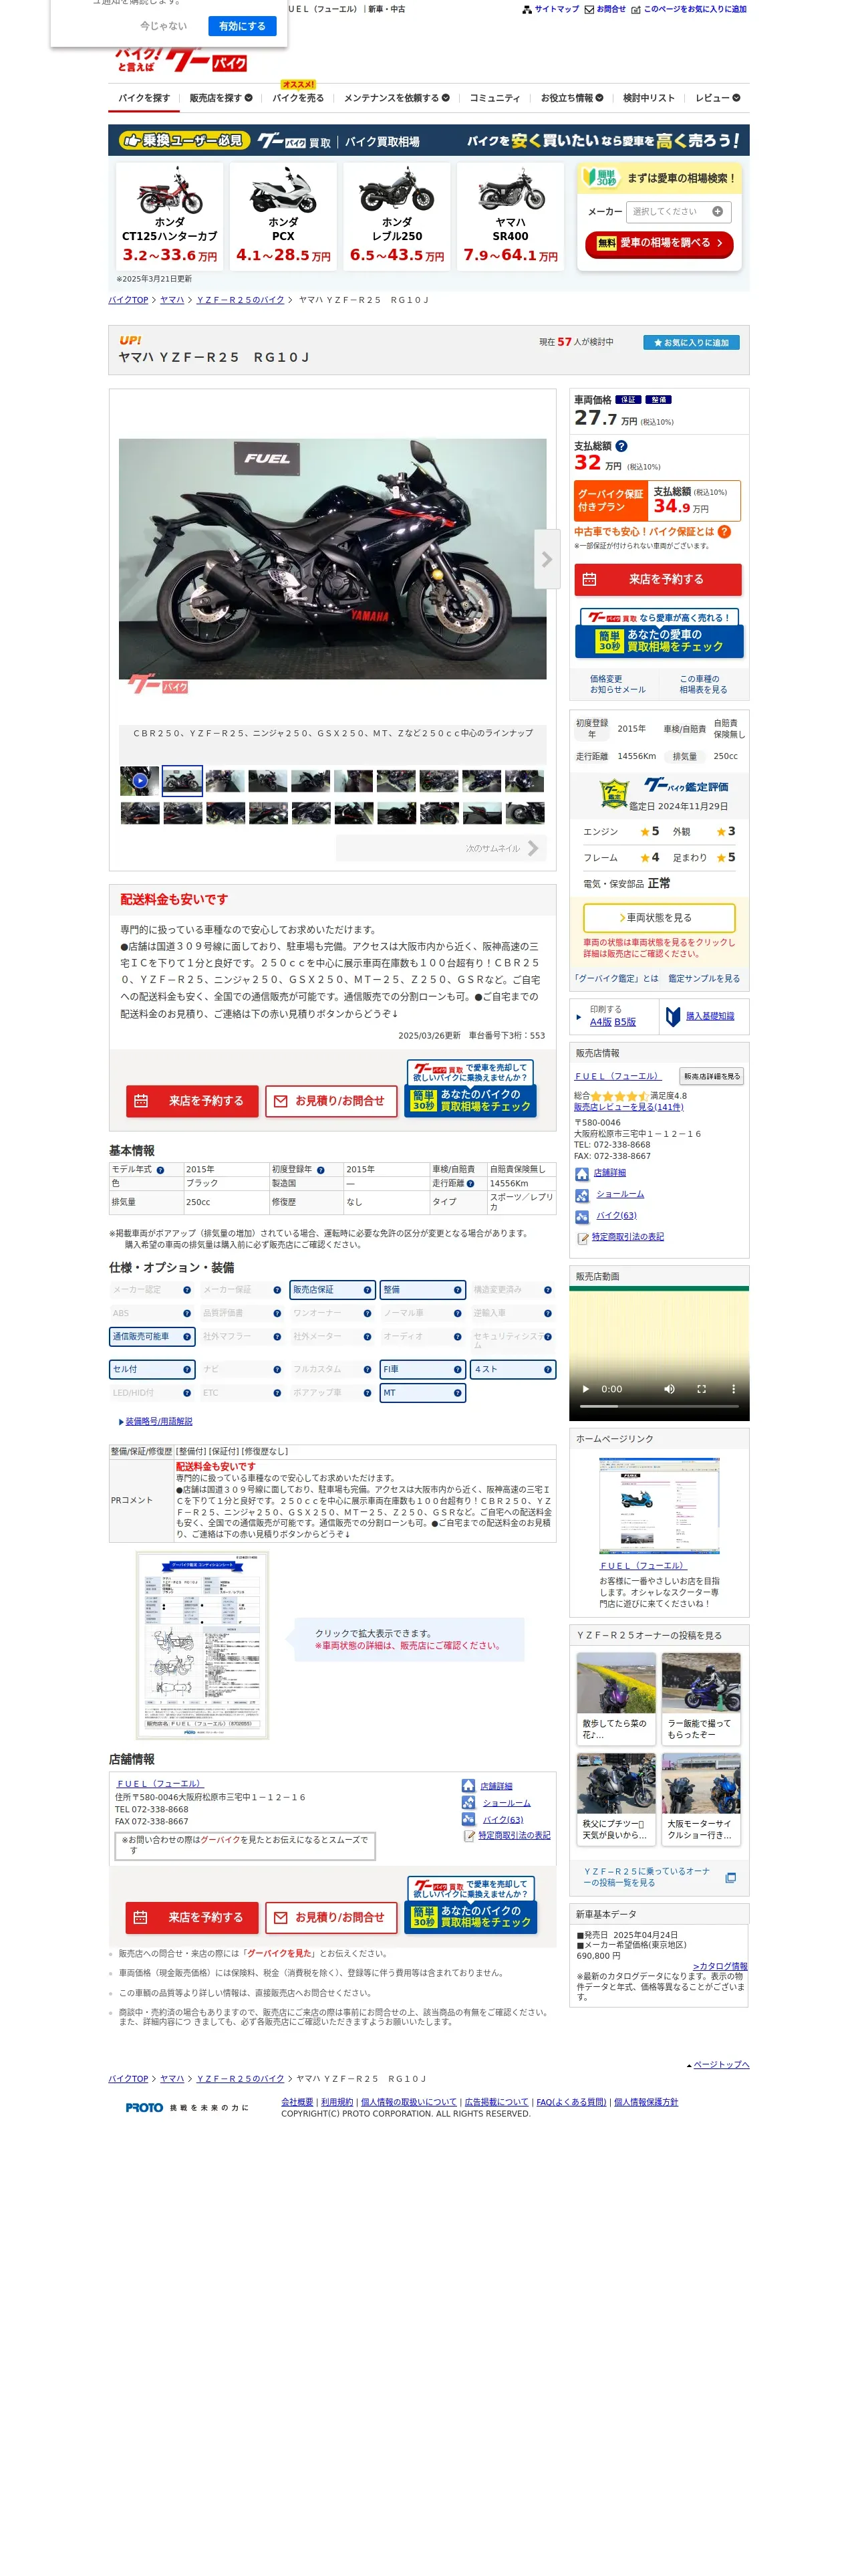The height and width of the screenshot is (2576, 858).
Task: Click help icon for セル付
Action: point(187,1370)
